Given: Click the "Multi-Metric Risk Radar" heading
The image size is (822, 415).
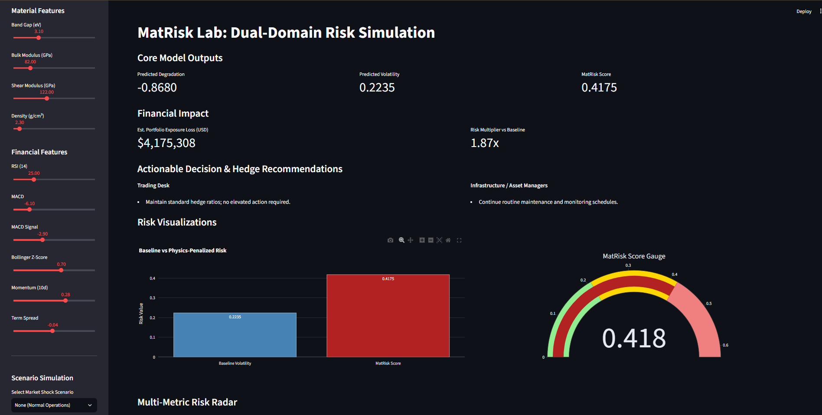Looking at the screenshot, I should coord(187,402).
